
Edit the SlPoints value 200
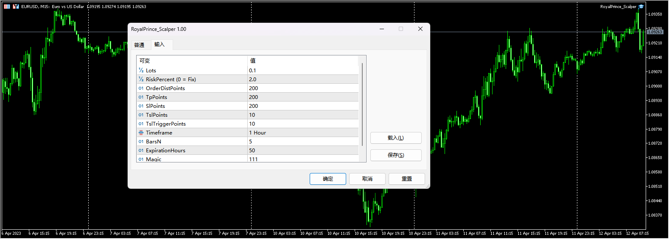click(303, 106)
